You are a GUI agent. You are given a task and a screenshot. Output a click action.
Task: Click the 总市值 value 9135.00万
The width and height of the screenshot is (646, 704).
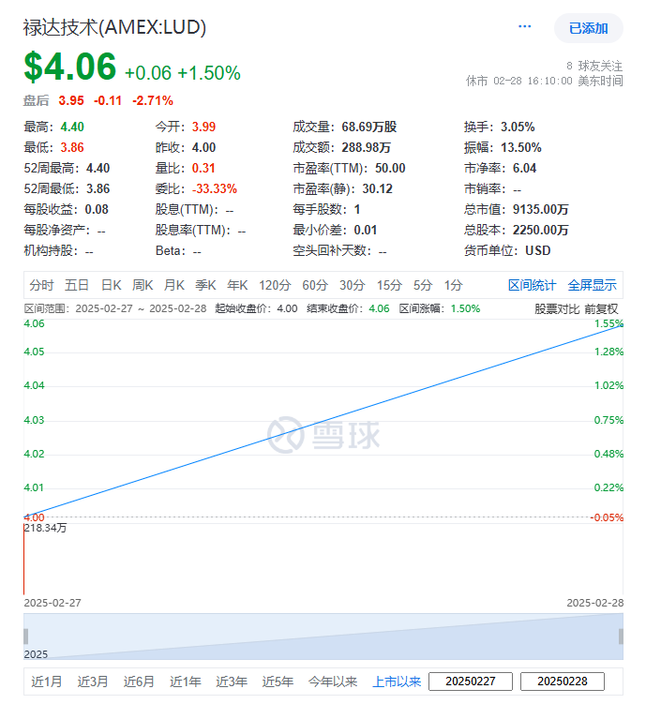coord(540,209)
